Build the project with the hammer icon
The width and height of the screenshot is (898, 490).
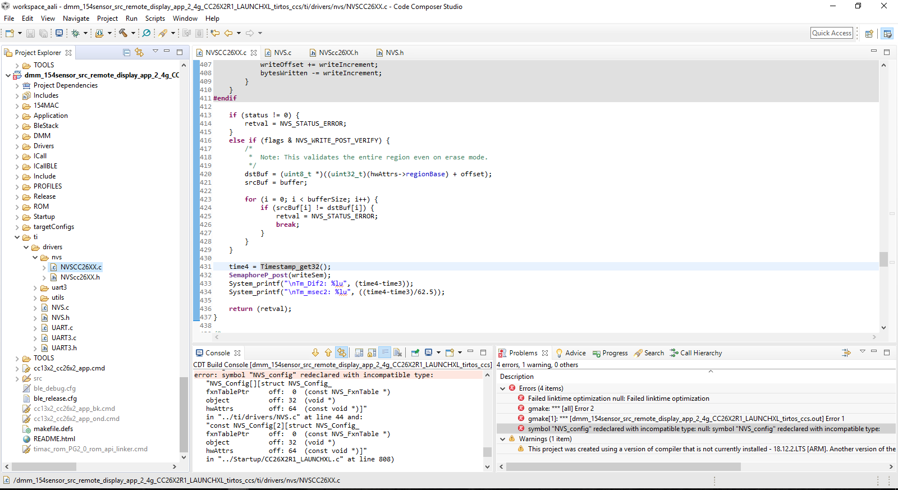[x=123, y=33]
